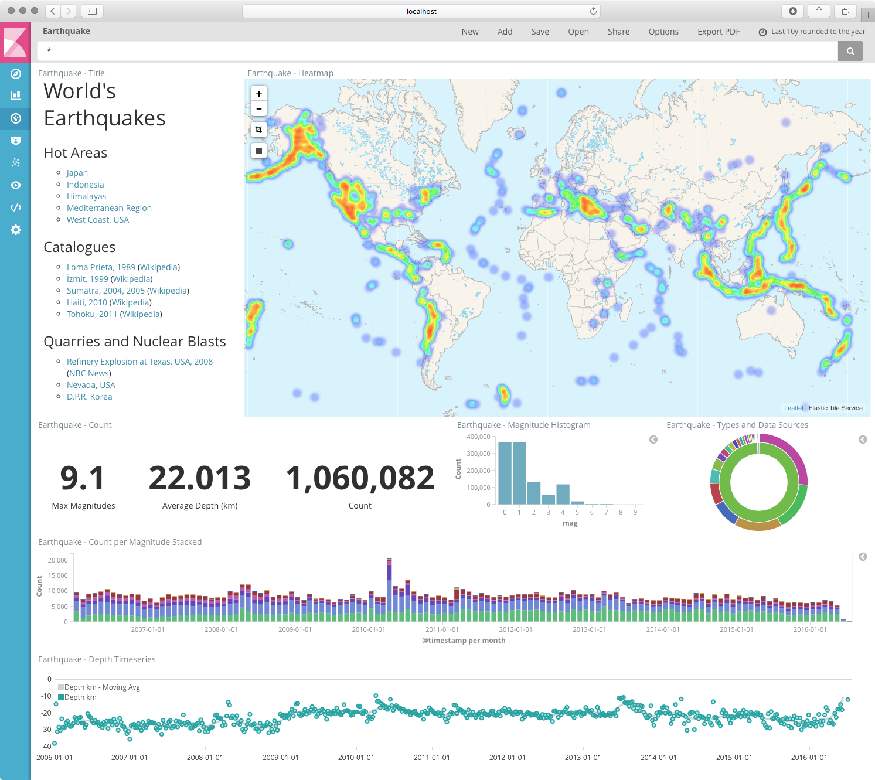Open Visualize via the bar chart icon
The image size is (875, 780).
pyautogui.click(x=16, y=96)
